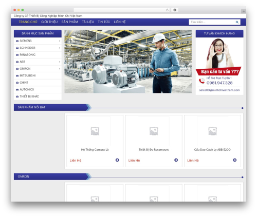The image size is (257, 217).
Task: Open the SẢN PHẨM menu item
Action: [x=70, y=22]
